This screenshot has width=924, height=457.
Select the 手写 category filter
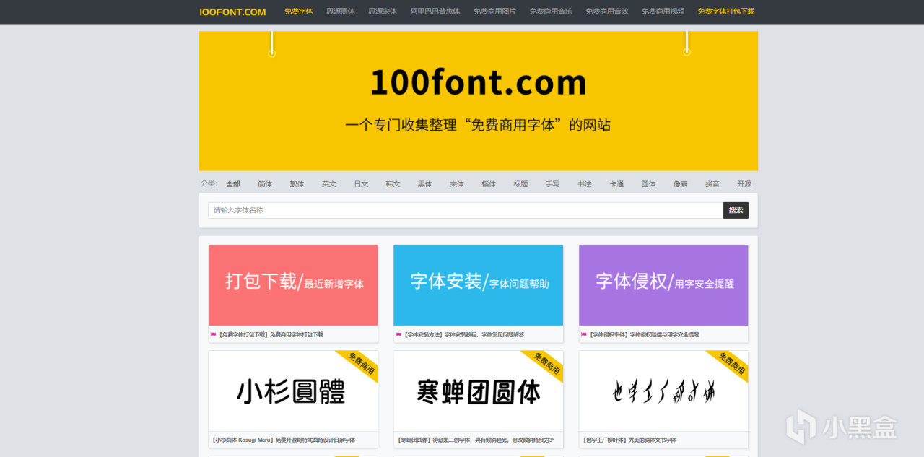pos(552,184)
